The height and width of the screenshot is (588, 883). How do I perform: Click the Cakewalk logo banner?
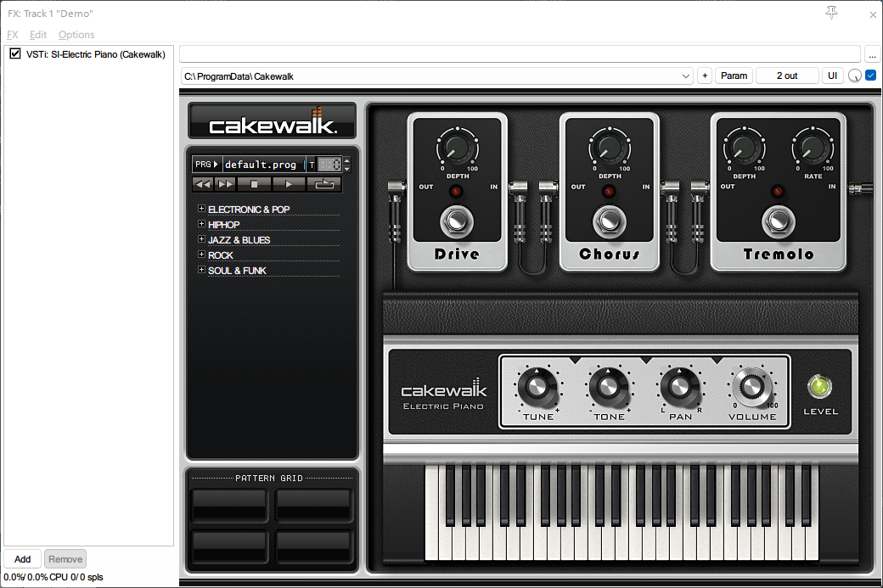tap(273, 120)
